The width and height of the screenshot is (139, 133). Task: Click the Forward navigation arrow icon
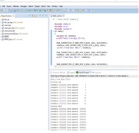[86, 10]
